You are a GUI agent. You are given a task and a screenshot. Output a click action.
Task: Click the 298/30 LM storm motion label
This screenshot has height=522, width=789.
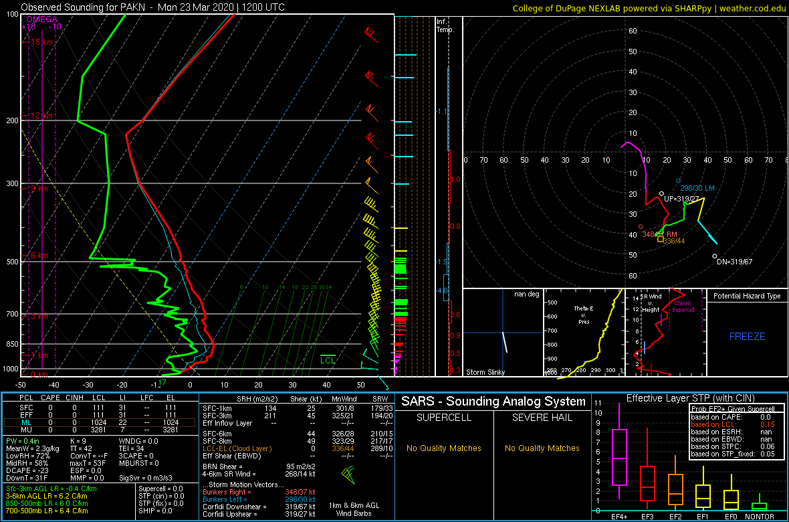[x=697, y=188]
